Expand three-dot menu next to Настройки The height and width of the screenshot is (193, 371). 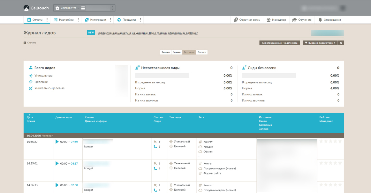[78, 20]
